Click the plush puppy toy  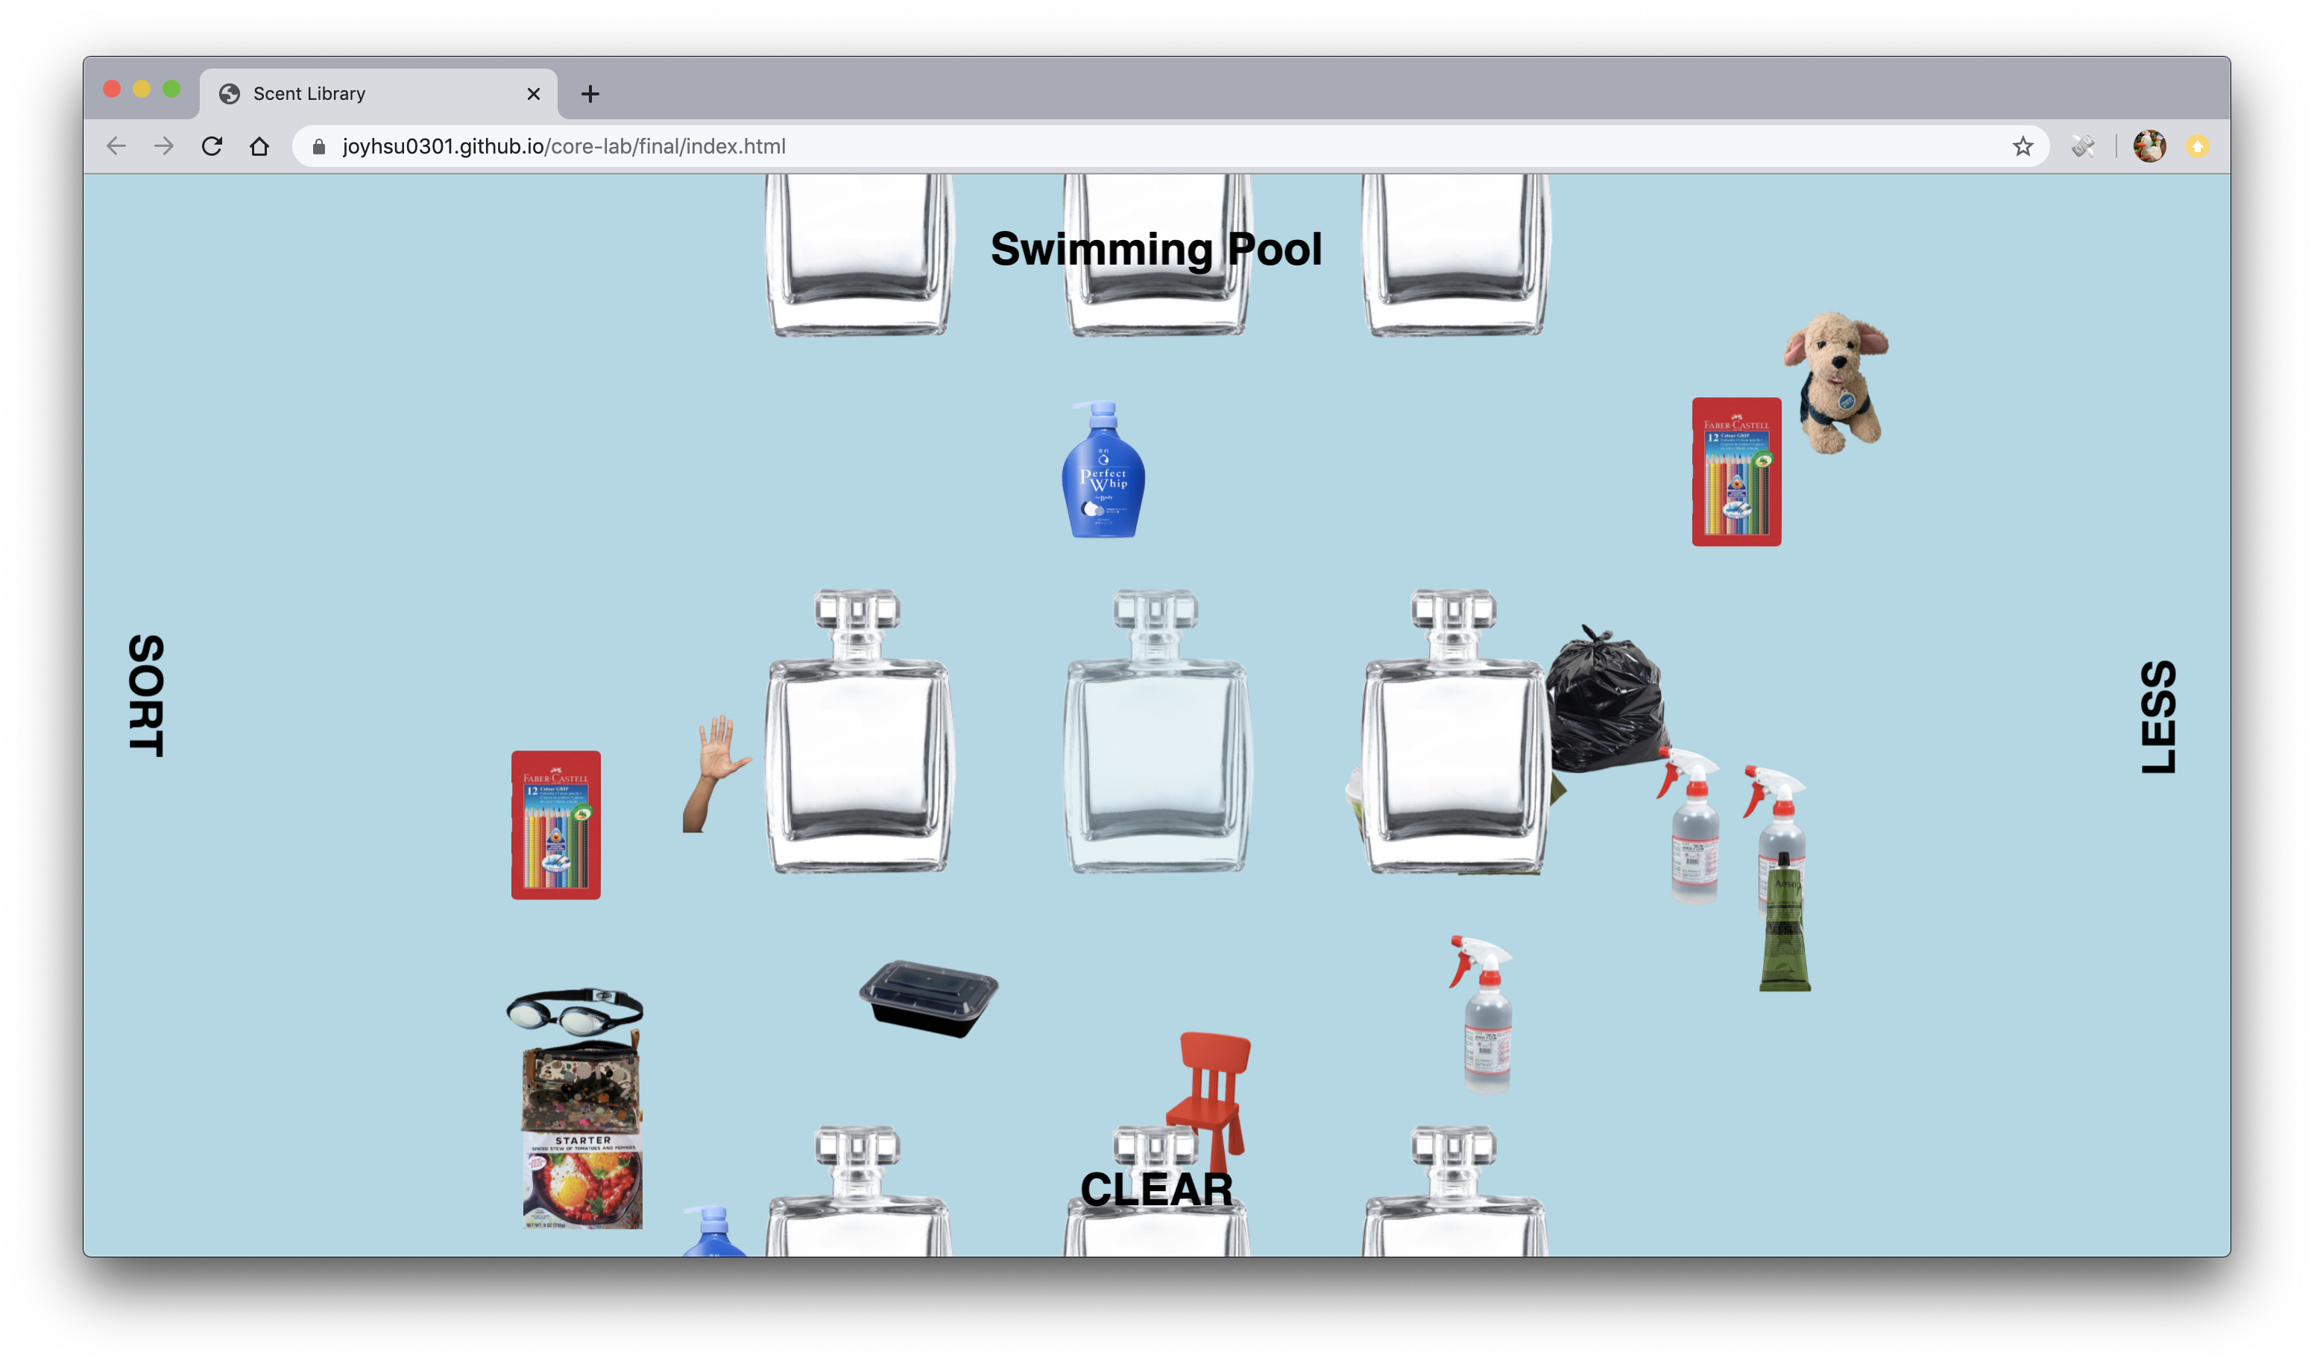coord(1836,383)
